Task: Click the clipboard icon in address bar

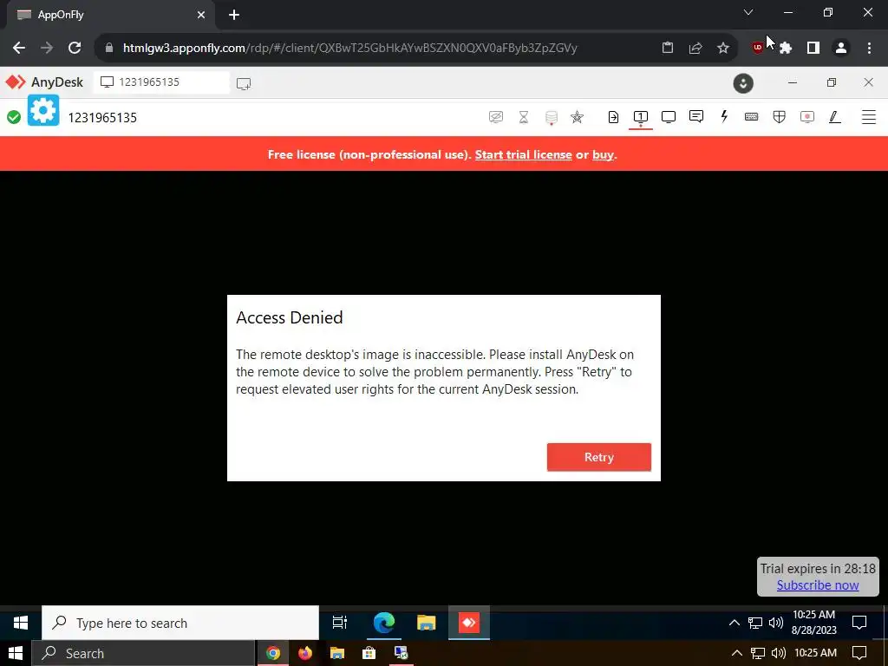Action: point(668,49)
